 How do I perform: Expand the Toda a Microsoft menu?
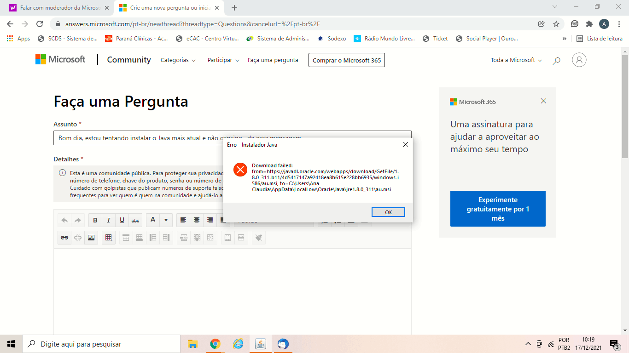pyautogui.click(x=516, y=60)
